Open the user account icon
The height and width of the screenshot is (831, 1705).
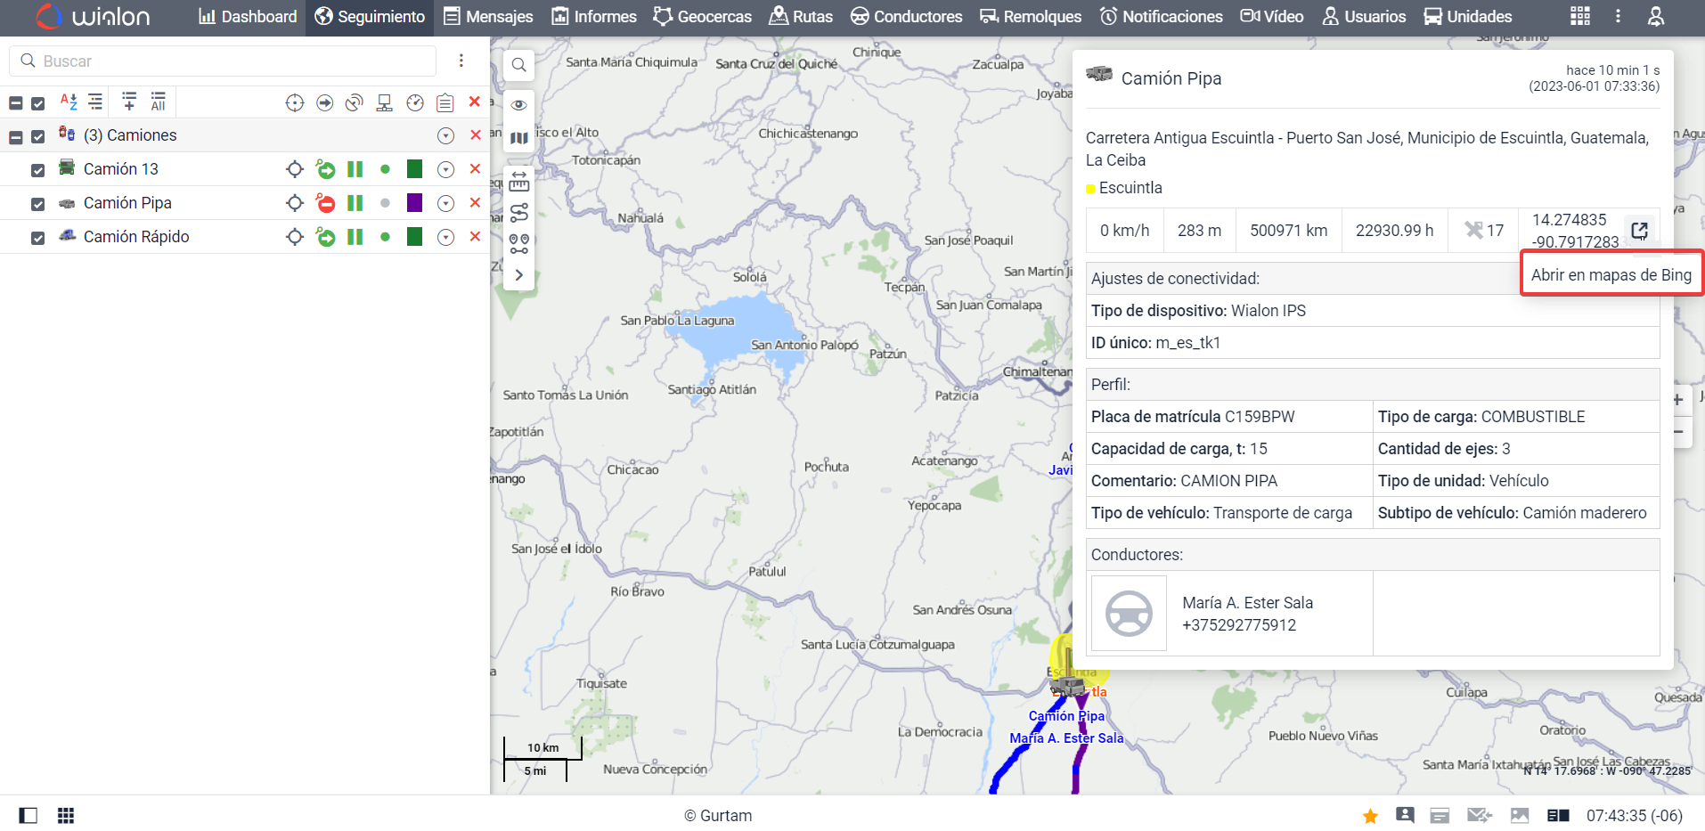click(x=1655, y=16)
